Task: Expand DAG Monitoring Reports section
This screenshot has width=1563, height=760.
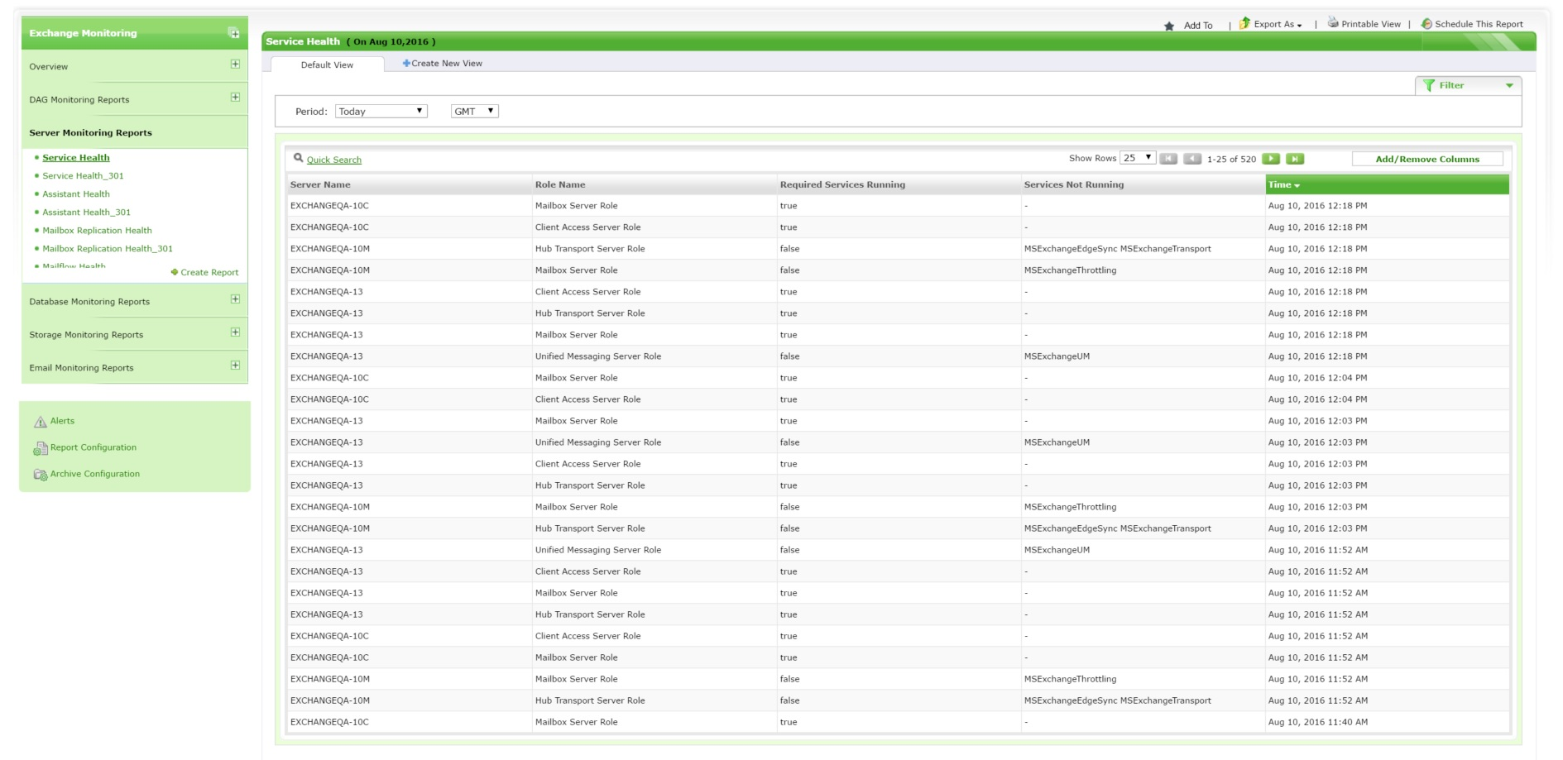Action: [235, 98]
